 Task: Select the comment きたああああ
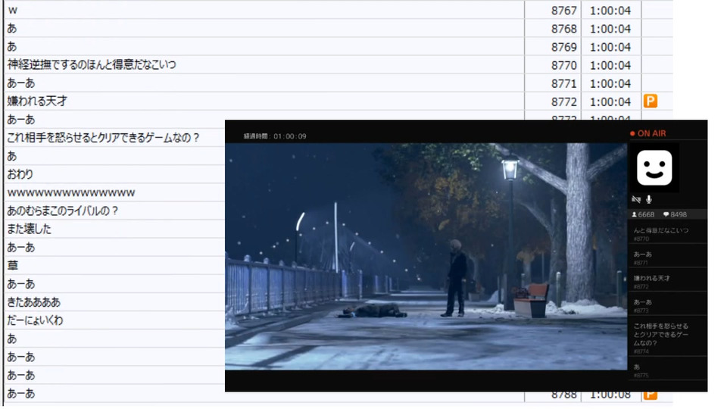tap(33, 302)
